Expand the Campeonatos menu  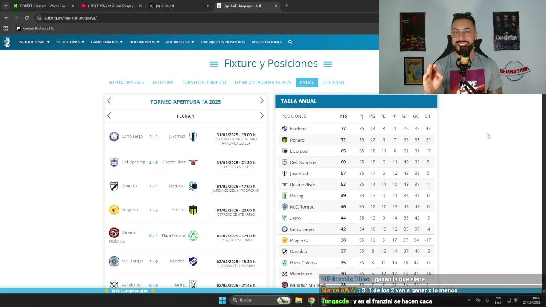tap(107, 42)
